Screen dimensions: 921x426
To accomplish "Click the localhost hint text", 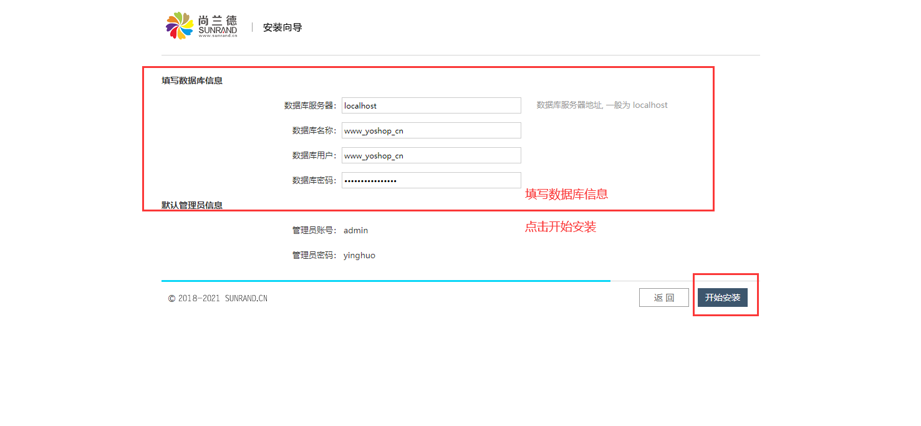I will click(602, 105).
